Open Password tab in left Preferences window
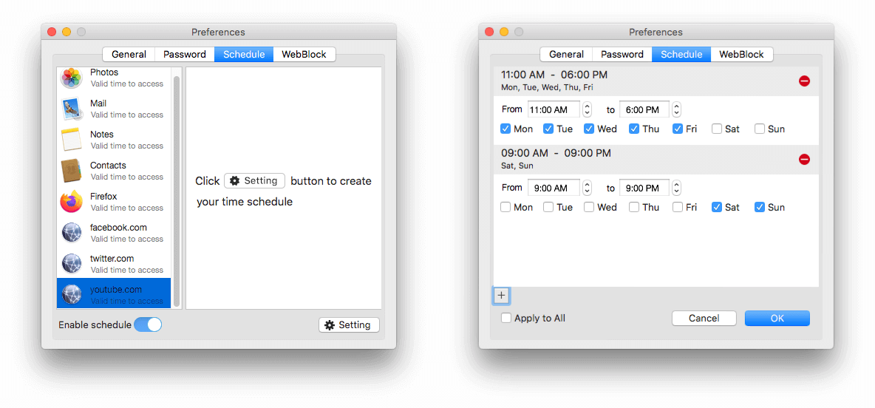Image resolution: width=875 pixels, height=408 pixels. [185, 54]
